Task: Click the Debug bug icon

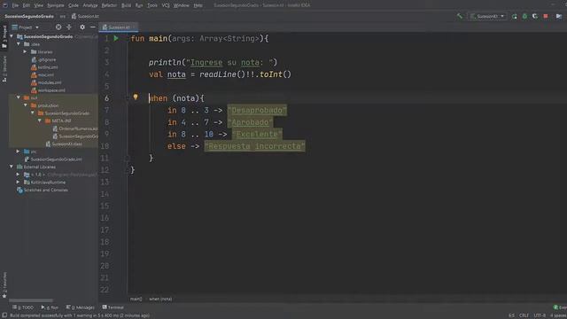Action: coord(524,16)
